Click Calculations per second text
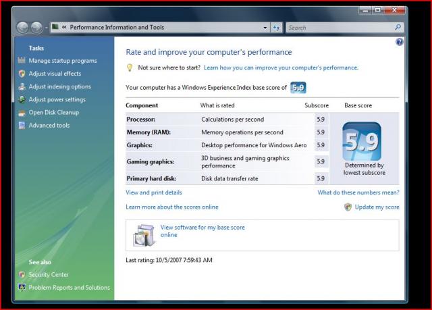Screen dimensions: 432x310 (x=232, y=120)
